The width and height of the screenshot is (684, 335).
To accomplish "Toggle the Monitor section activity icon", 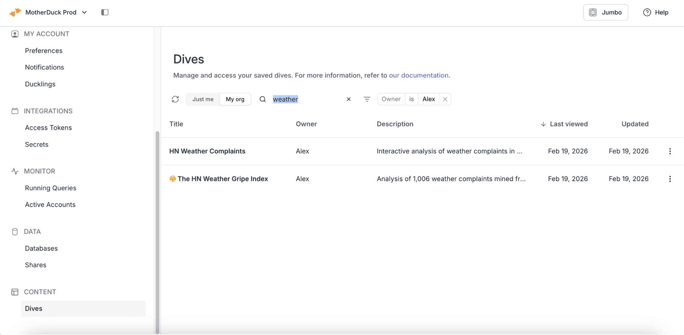I will tap(14, 171).
